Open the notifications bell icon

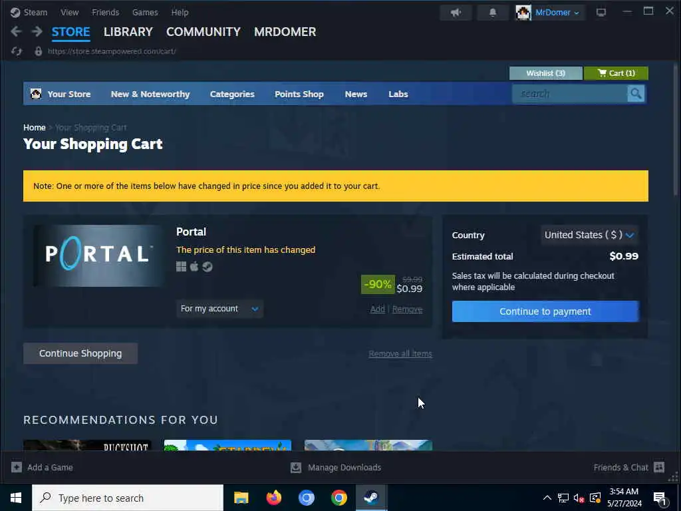[x=493, y=13]
